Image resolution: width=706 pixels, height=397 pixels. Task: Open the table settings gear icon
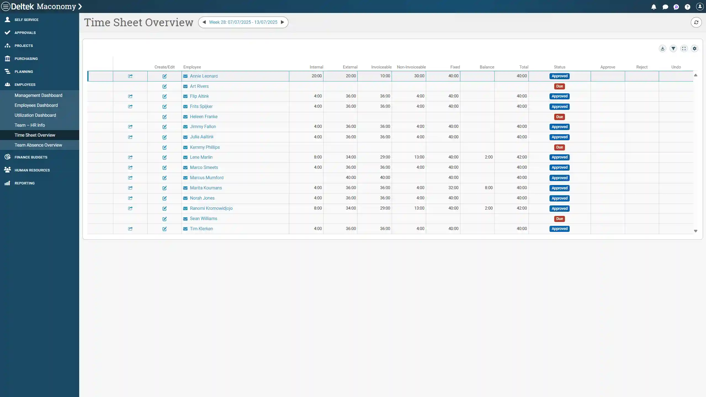click(x=695, y=49)
